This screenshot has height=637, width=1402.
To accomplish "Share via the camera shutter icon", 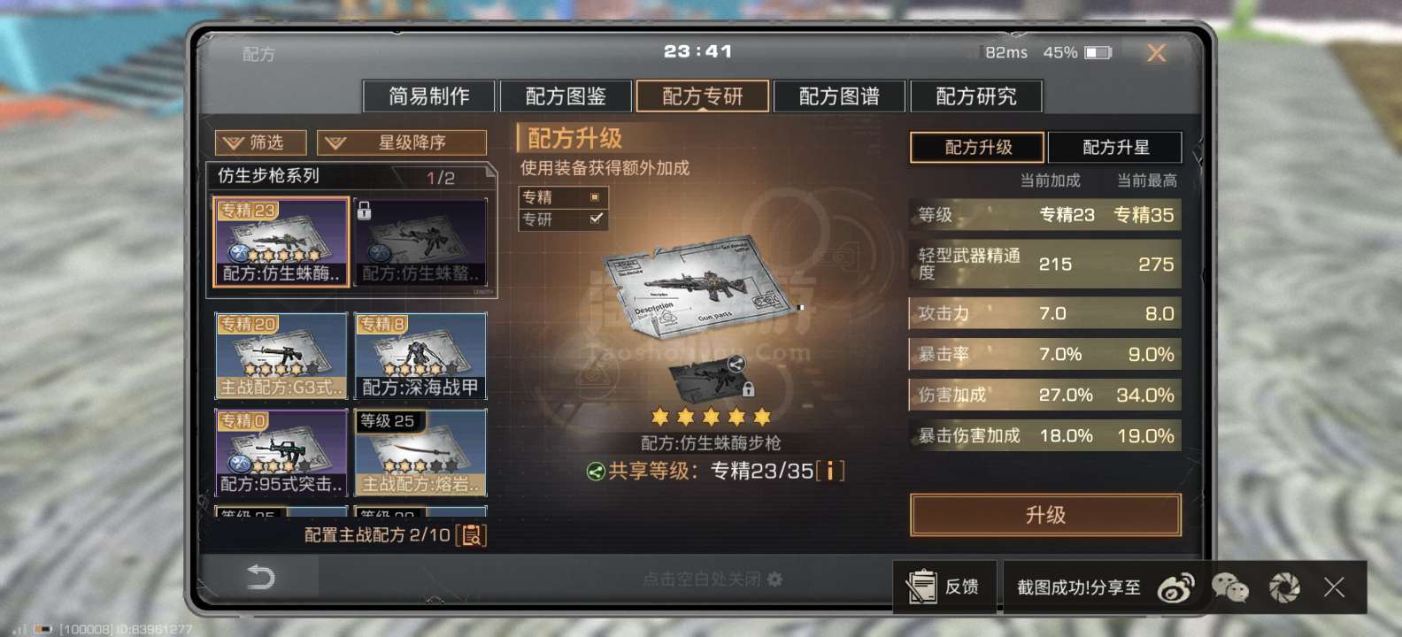I will coord(1284,587).
